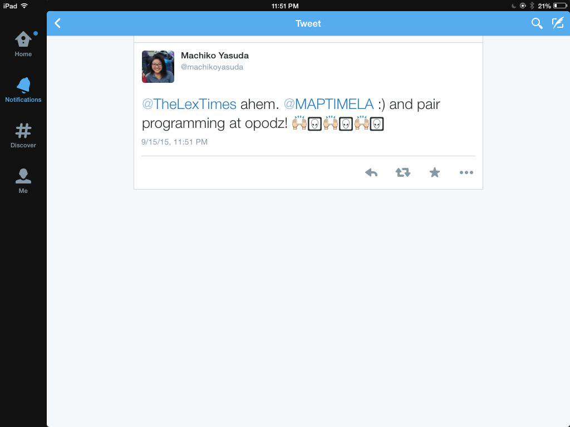Tap the battery indicator in status bar
The width and height of the screenshot is (570, 427).
point(560,6)
